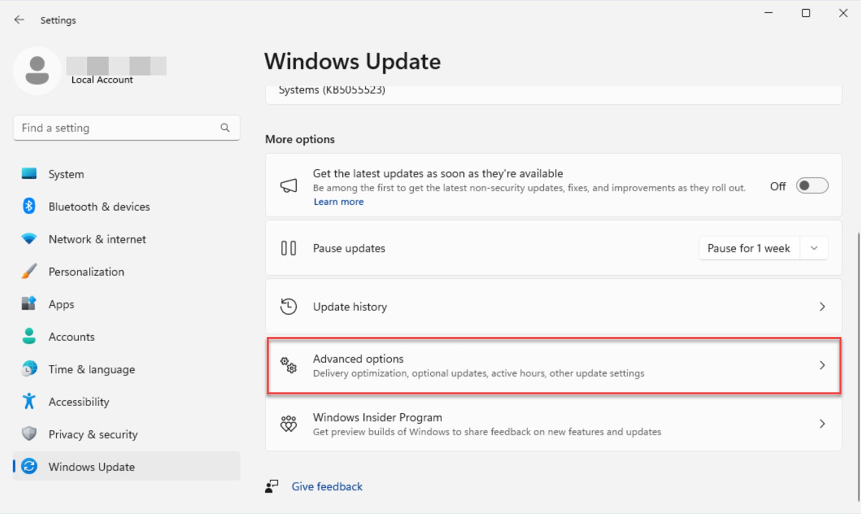
Task: Click the pause bars icon
Action: pos(288,248)
